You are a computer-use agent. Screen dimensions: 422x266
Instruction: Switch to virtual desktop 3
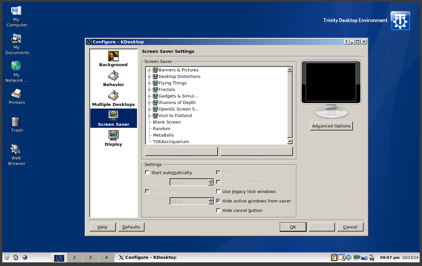coord(90,258)
